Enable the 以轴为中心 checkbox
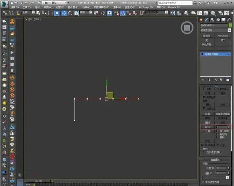The image size is (234, 186). click(x=215, y=89)
